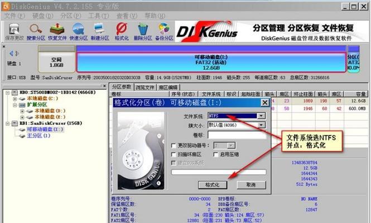371x223 pixels.
Task: Enable the 扫描坏扇区 checkbox
Action: [174, 154]
